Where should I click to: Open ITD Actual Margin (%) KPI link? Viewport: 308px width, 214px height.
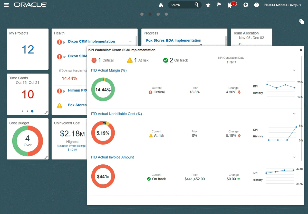click(109, 70)
